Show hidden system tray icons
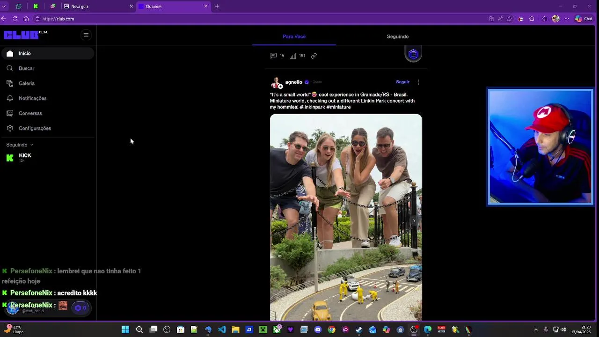Image resolution: width=599 pixels, height=337 pixels. (536, 330)
